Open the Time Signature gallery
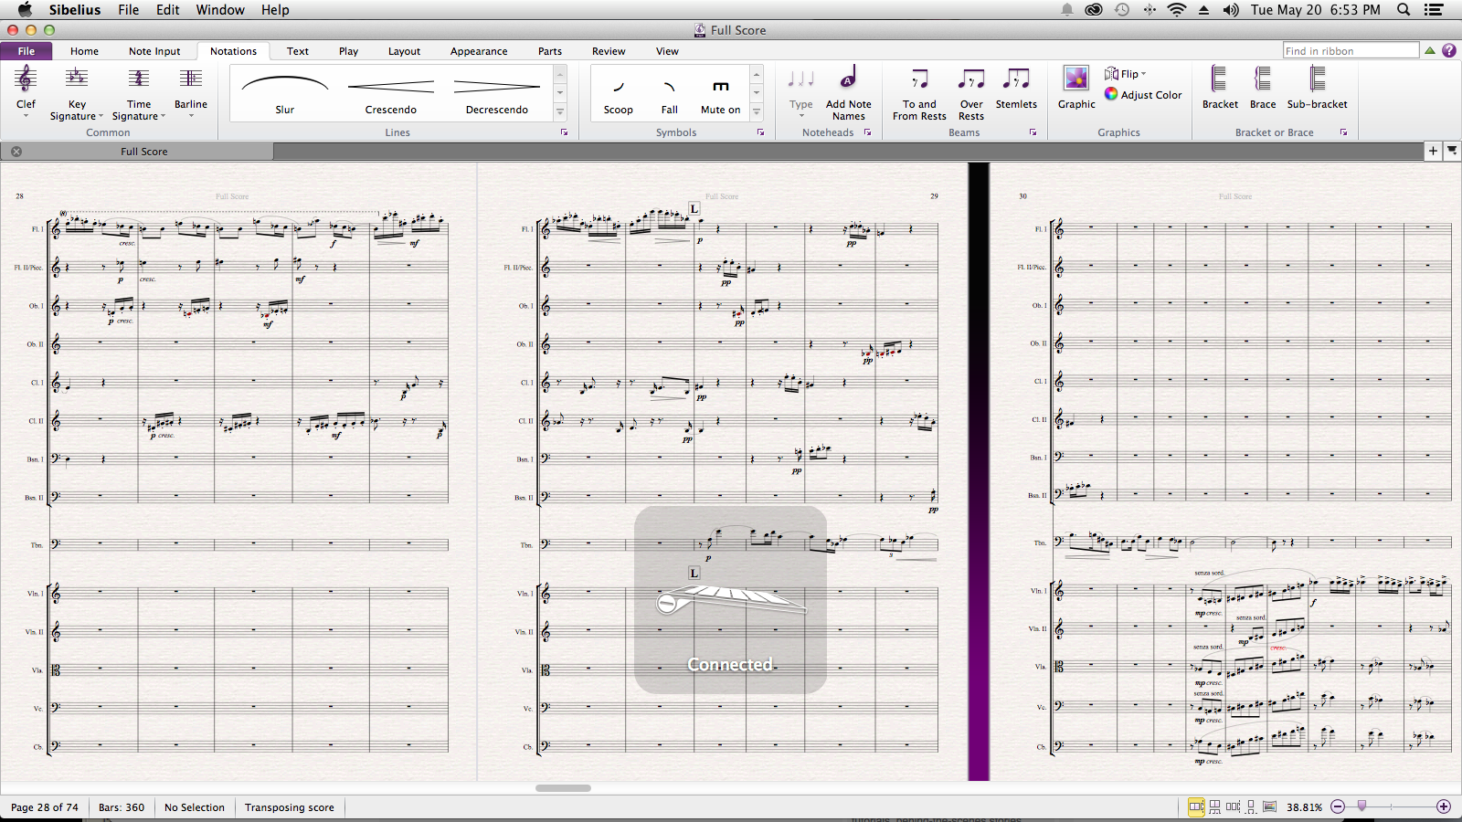Screen dimensions: 1462x822 tap(139, 93)
